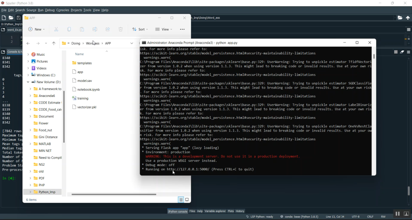Click Spyder's new file icon
This screenshot has width=412, height=220.
[x=4, y=18]
